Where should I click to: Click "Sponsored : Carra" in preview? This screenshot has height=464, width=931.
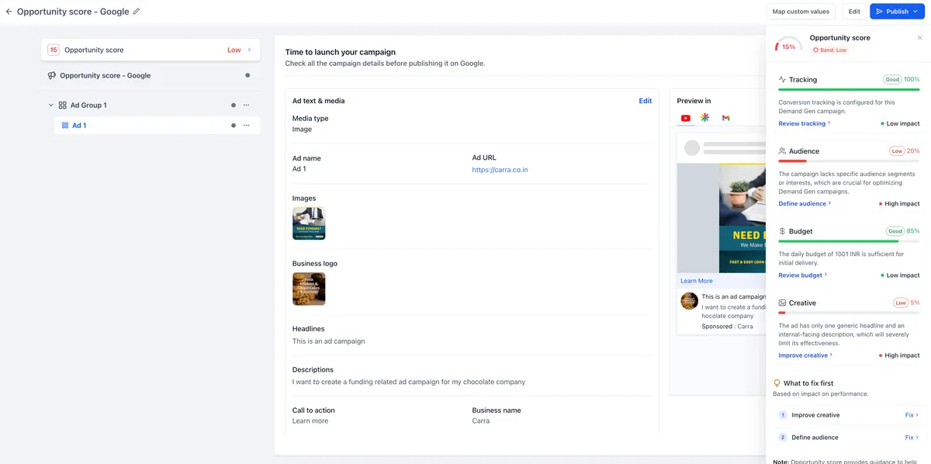click(x=727, y=327)
